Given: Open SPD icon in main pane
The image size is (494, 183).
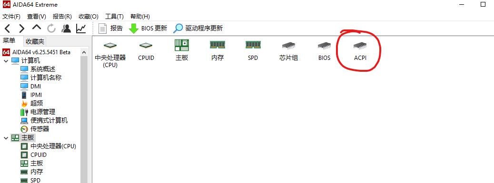Looking at the screenshot, I should coord(253,51).
